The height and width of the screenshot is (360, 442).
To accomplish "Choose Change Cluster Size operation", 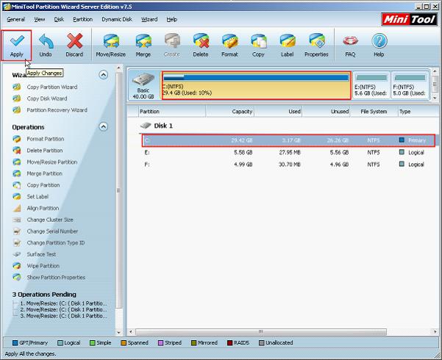I will coord(50,220).
